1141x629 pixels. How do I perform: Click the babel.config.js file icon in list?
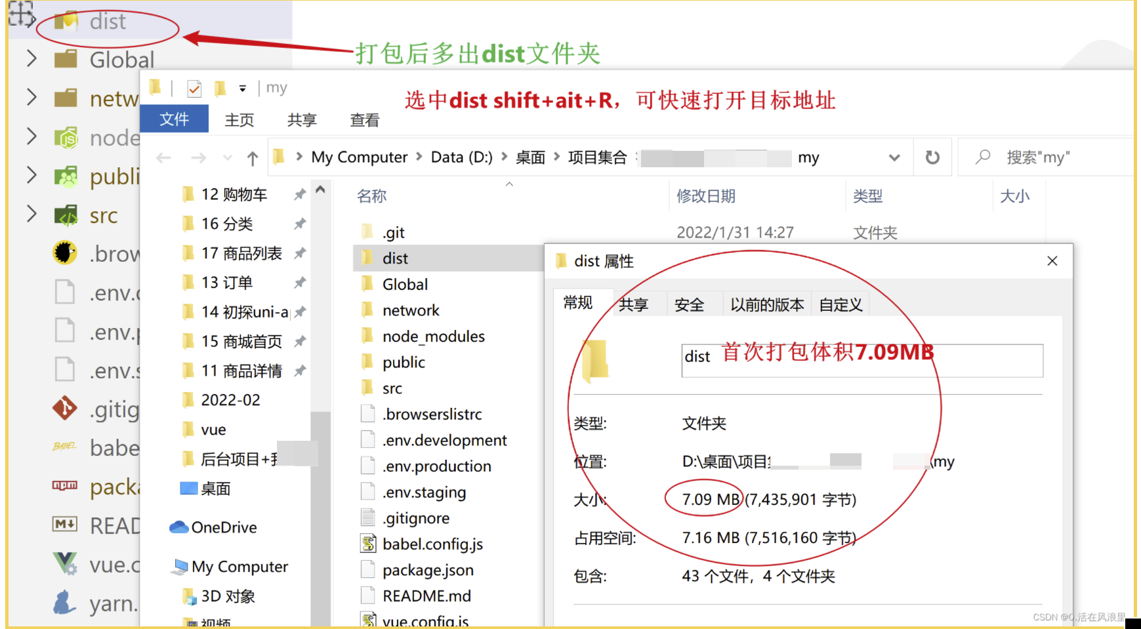click(x=368, y=544)
